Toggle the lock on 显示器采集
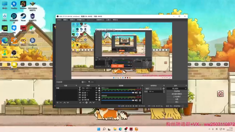The height and width of the screenshot is (132, 235). tap(99, 100)
